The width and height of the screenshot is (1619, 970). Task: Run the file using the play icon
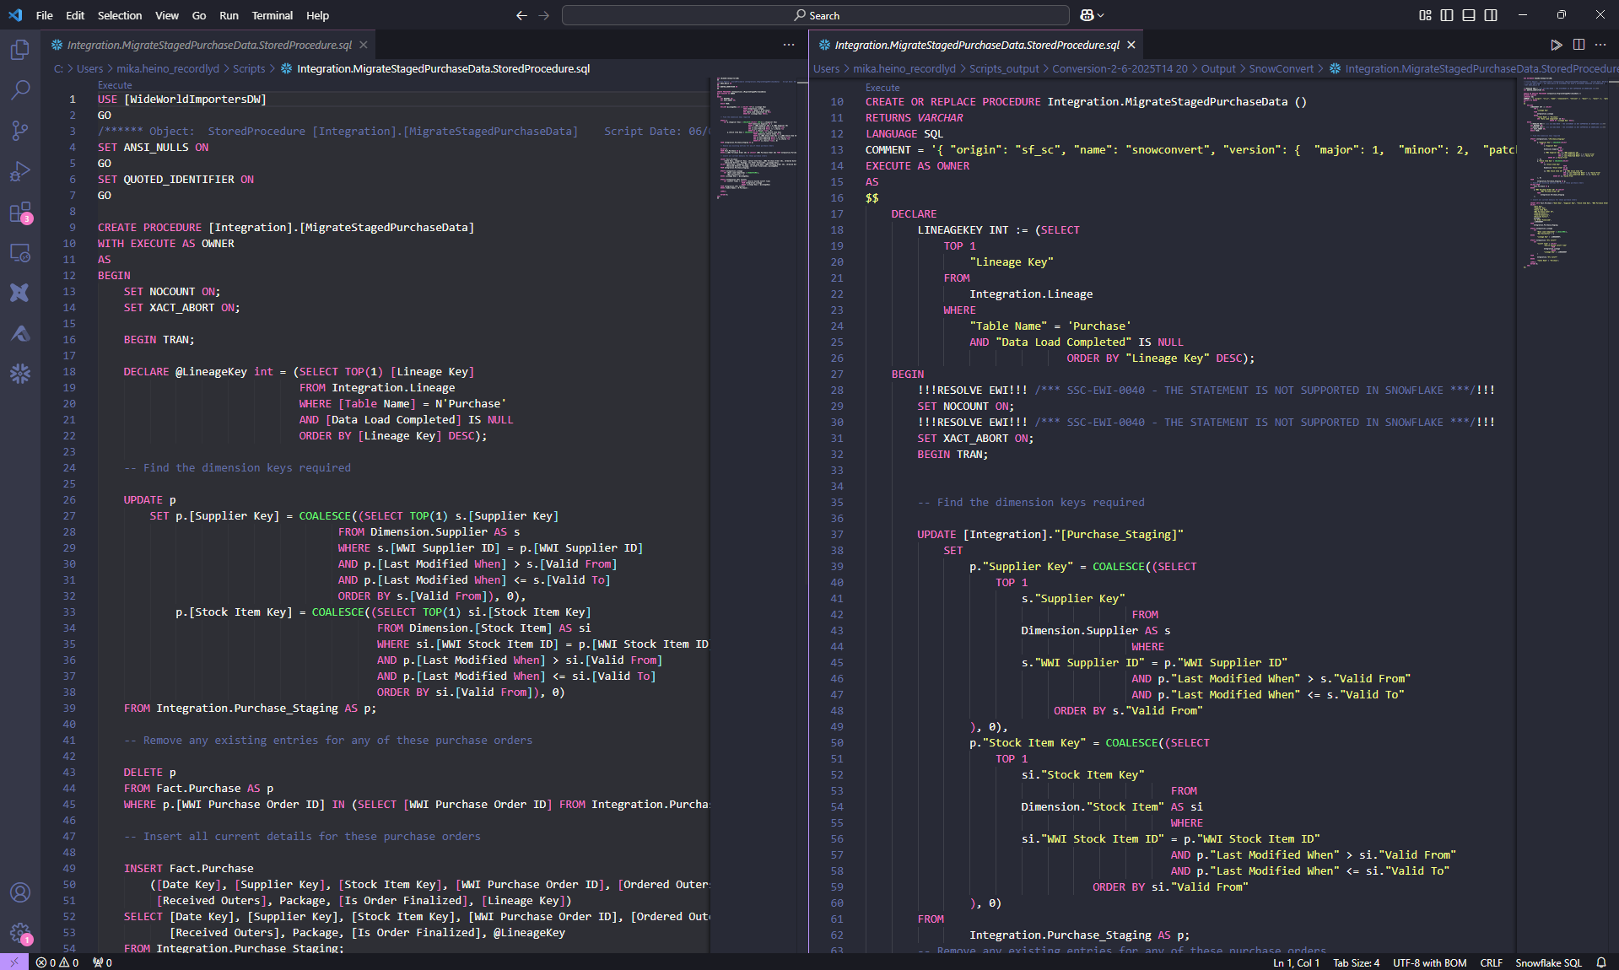click(1557, 45)
